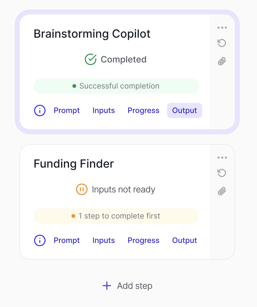Click orange paused Inputs not ready icon
Image resolution: width=257 pixels, height=307 pixels.
tap(82, 189)
